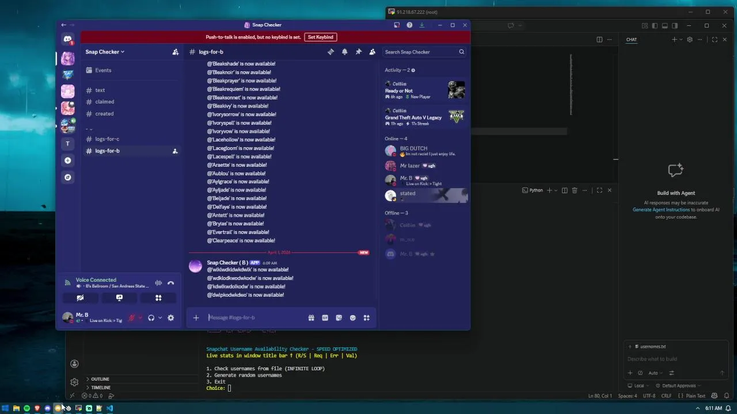737x414 pixels.
Task: Open stated member profile
Action: (x=425, y=195)
